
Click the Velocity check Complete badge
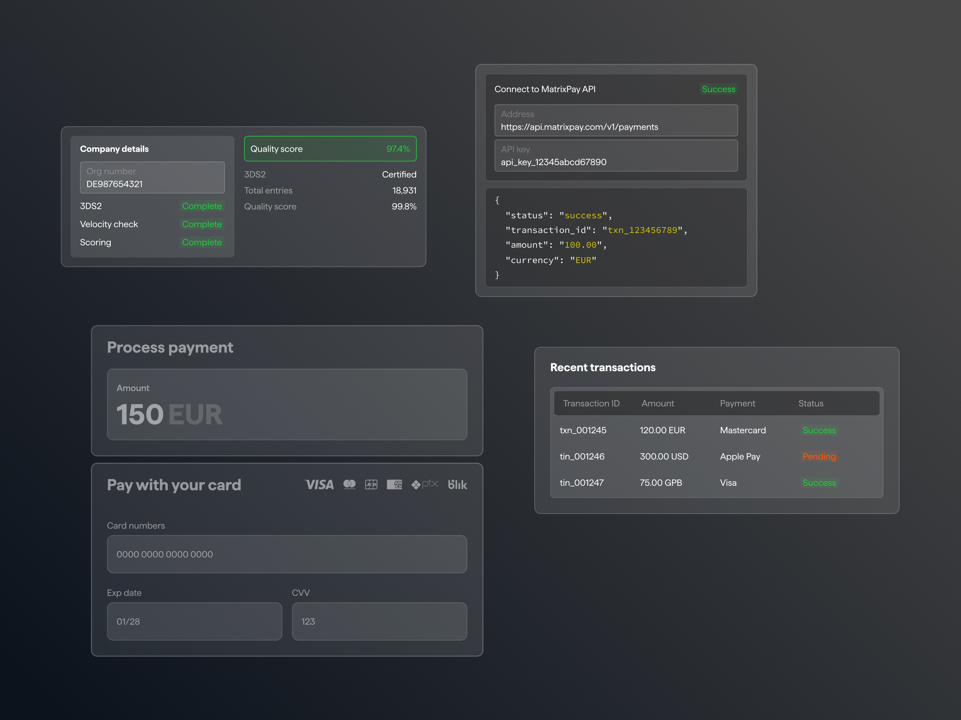(x=201, y=224)
